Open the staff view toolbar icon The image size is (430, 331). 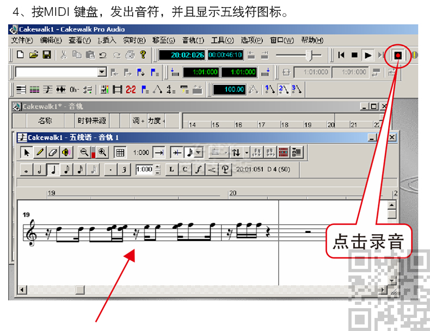point(48,89)
